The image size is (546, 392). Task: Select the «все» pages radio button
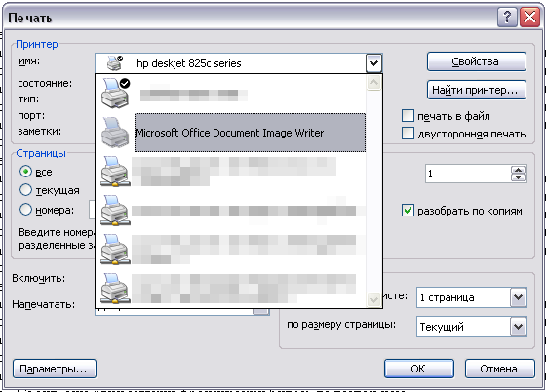(x=25, y=172)
